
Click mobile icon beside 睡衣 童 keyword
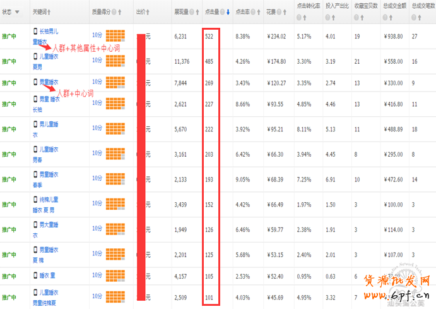[x=35, y=276]
